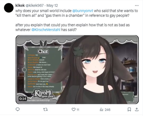Click the like count number 11
The width and height of the screenshot is (143, 116).
(x=78, y=110)
